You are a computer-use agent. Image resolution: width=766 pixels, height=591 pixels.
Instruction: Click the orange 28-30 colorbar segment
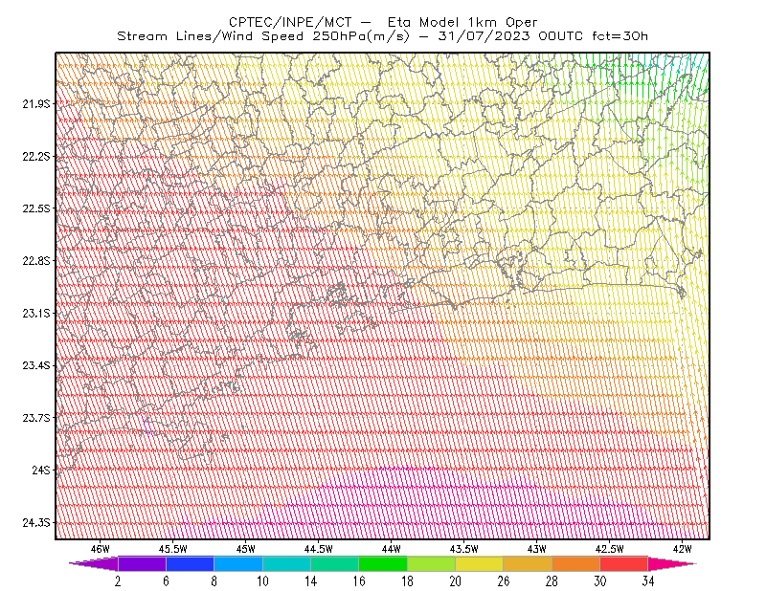(x=575, y=563)
